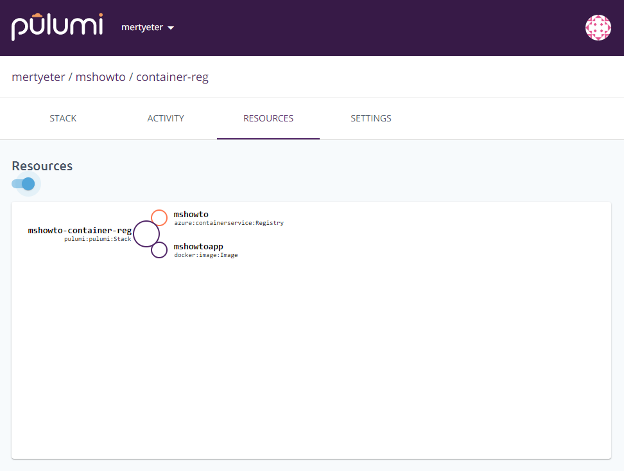Toggle the Resources view switch

23,184
